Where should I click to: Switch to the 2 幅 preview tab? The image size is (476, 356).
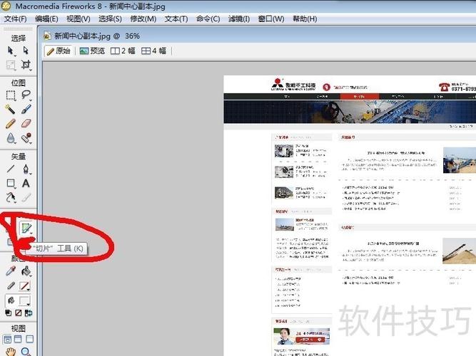coord(123,51)
